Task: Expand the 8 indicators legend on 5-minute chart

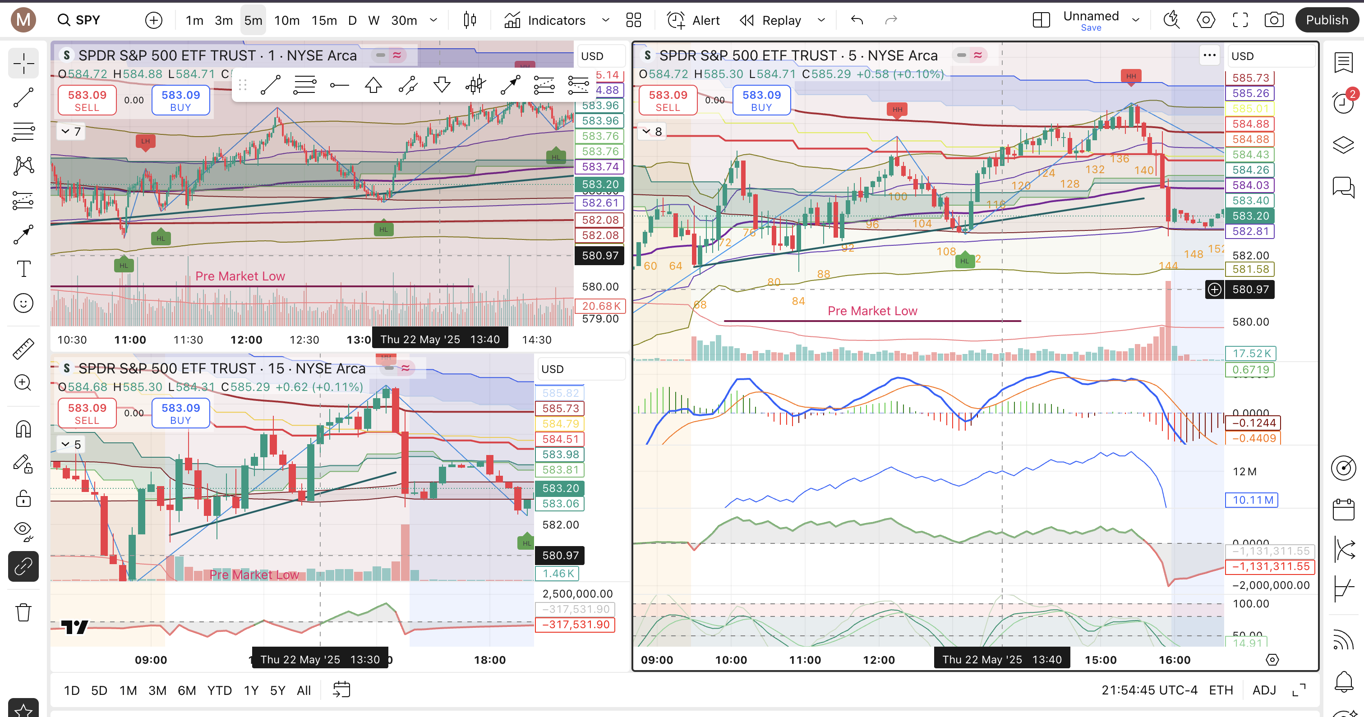Action: click(x=652, y=131)
